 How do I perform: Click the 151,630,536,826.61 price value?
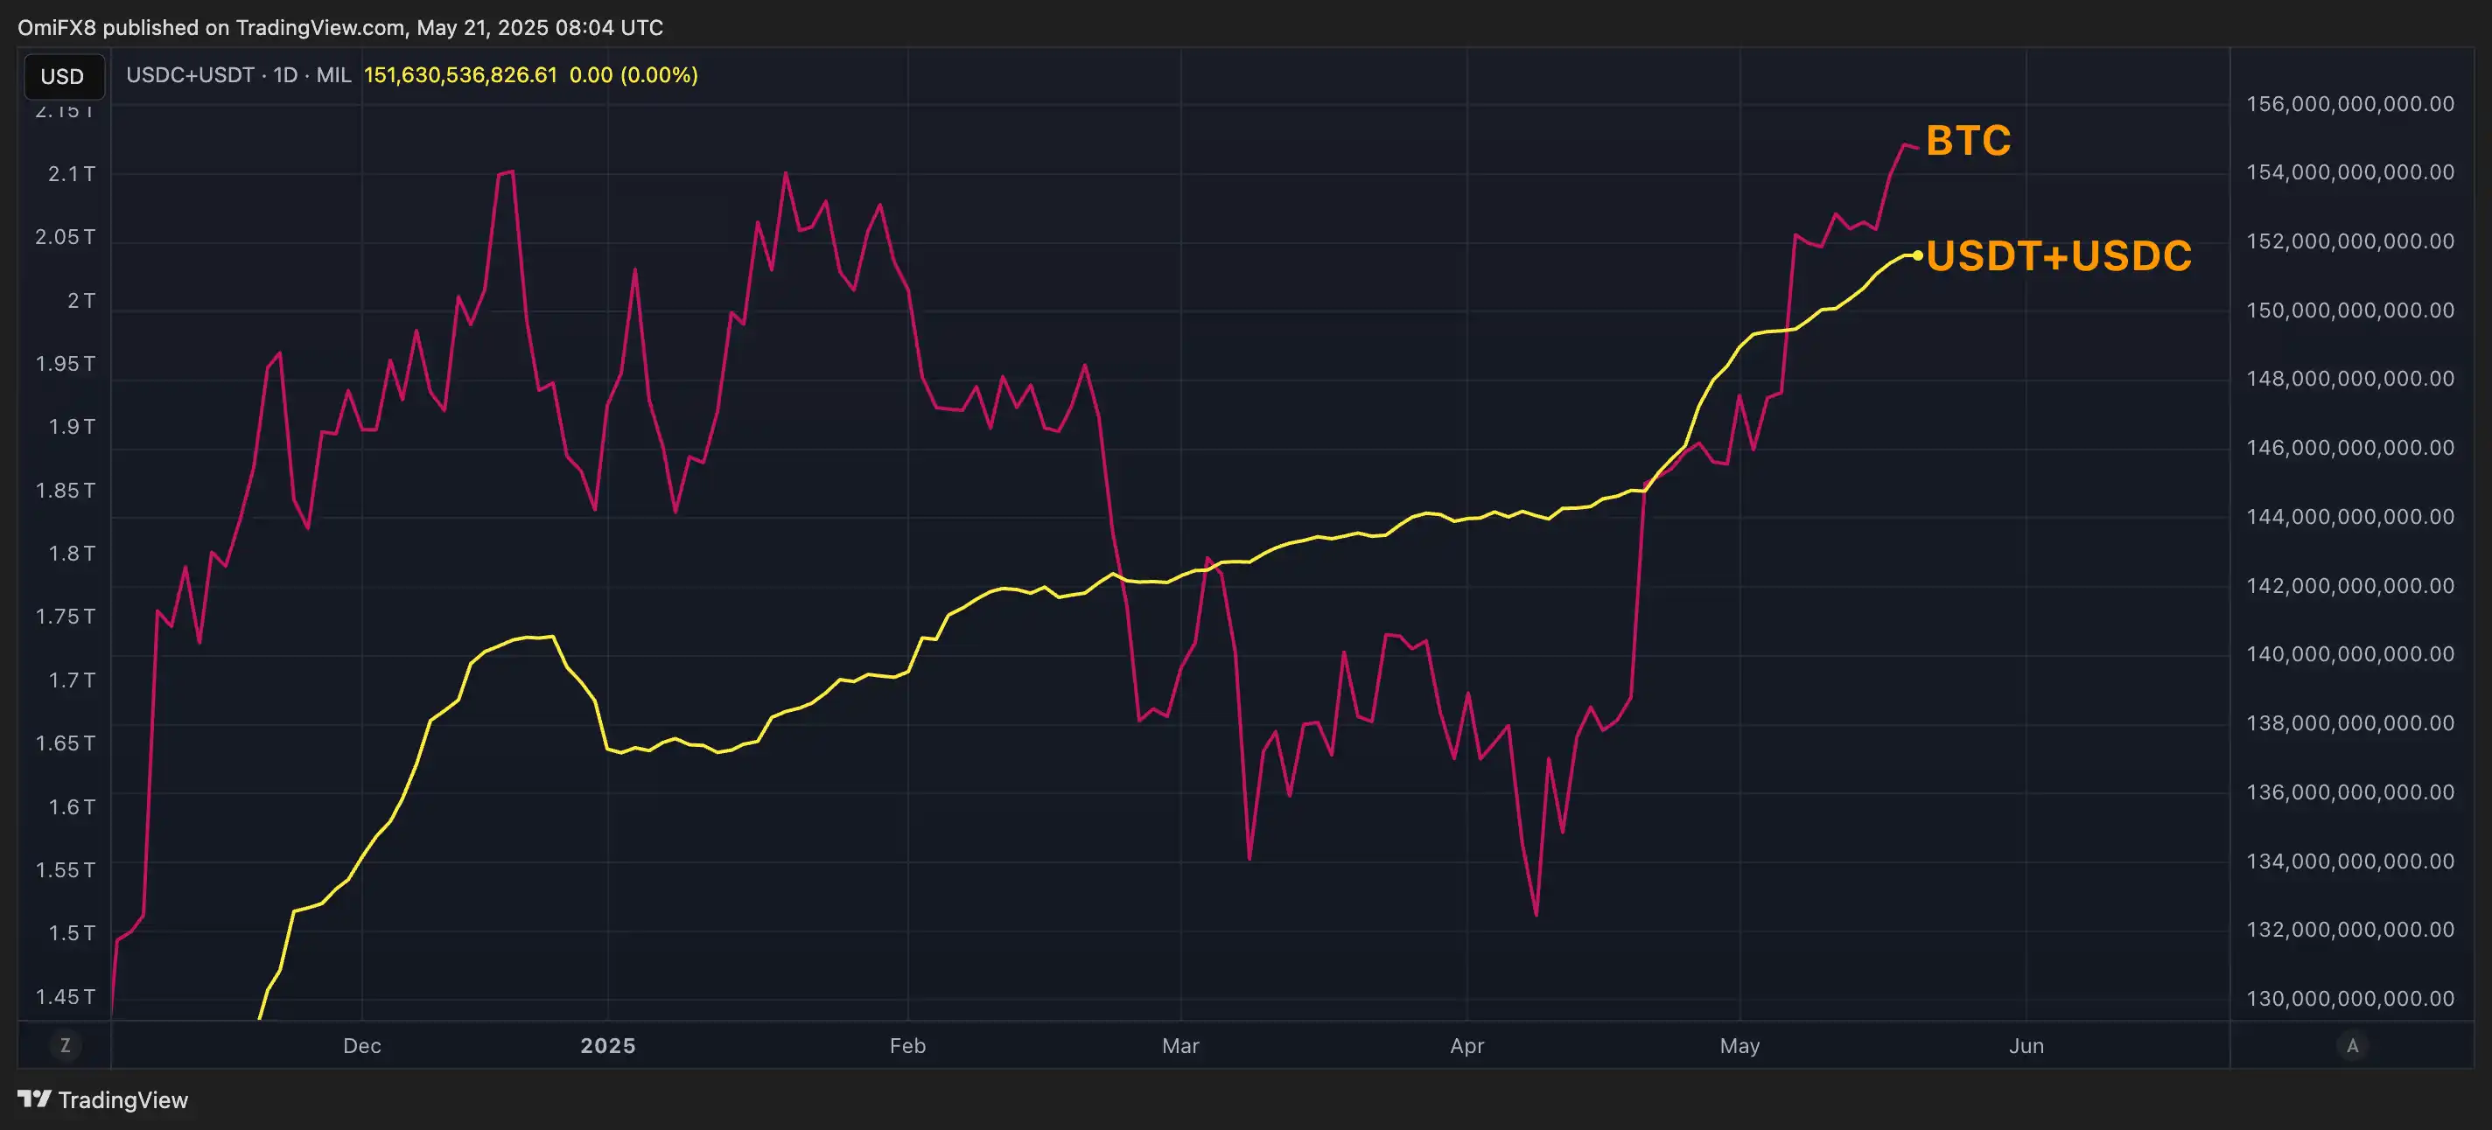coord(460,75)
